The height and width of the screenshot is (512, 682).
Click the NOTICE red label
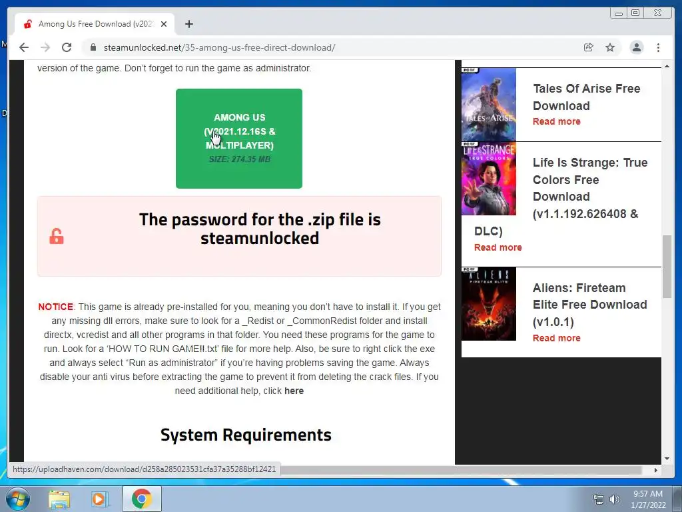(x=56, y=307)
